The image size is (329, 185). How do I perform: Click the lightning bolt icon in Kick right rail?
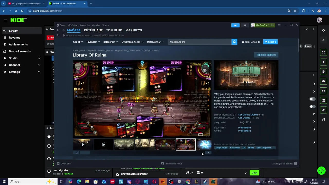point(323,62)
